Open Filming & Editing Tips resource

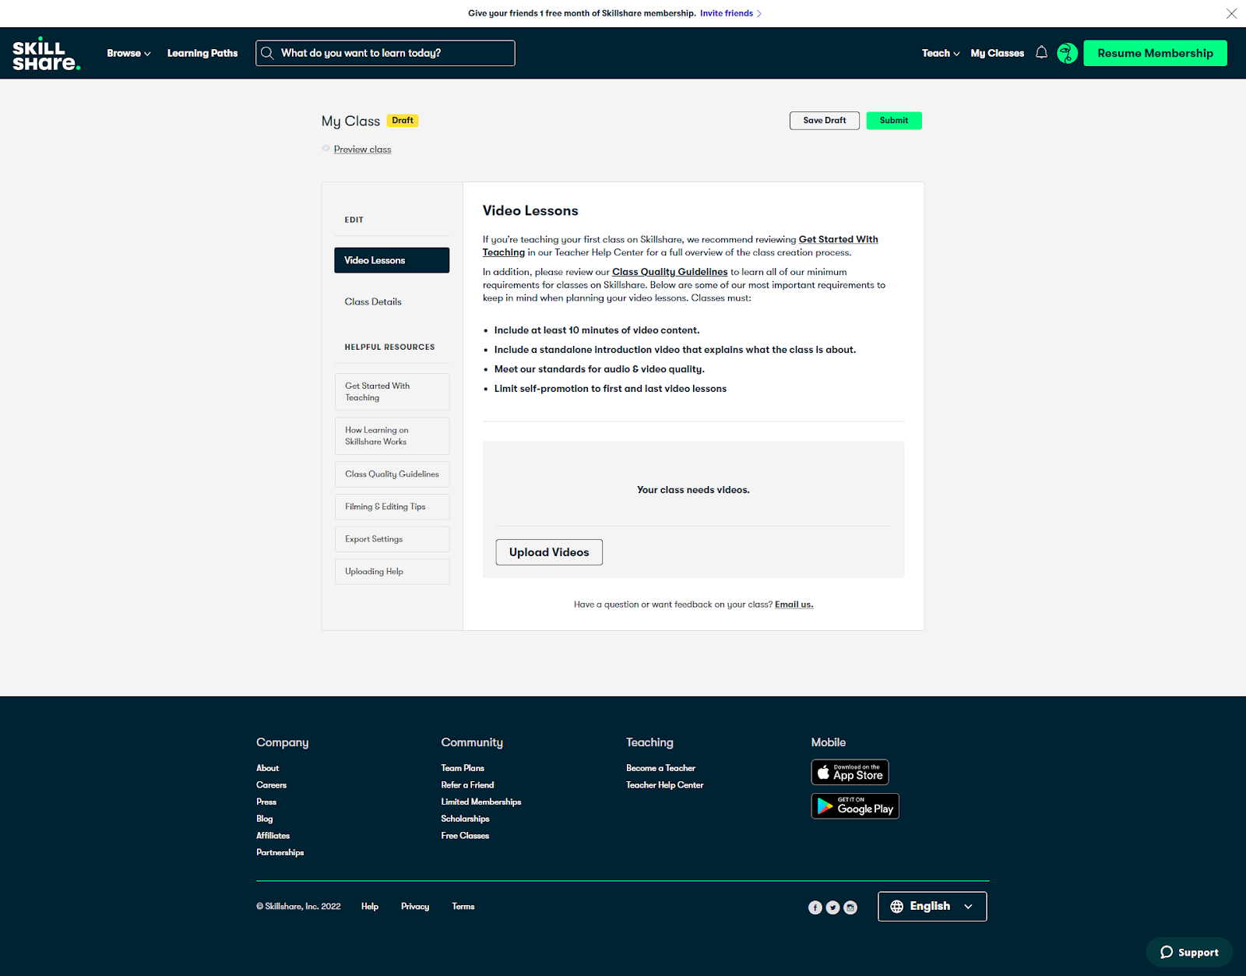pos(392,507)
